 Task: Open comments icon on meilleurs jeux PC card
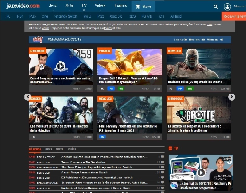point(90,137)
